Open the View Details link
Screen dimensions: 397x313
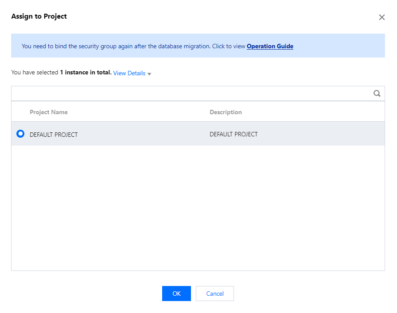point(129,73)
